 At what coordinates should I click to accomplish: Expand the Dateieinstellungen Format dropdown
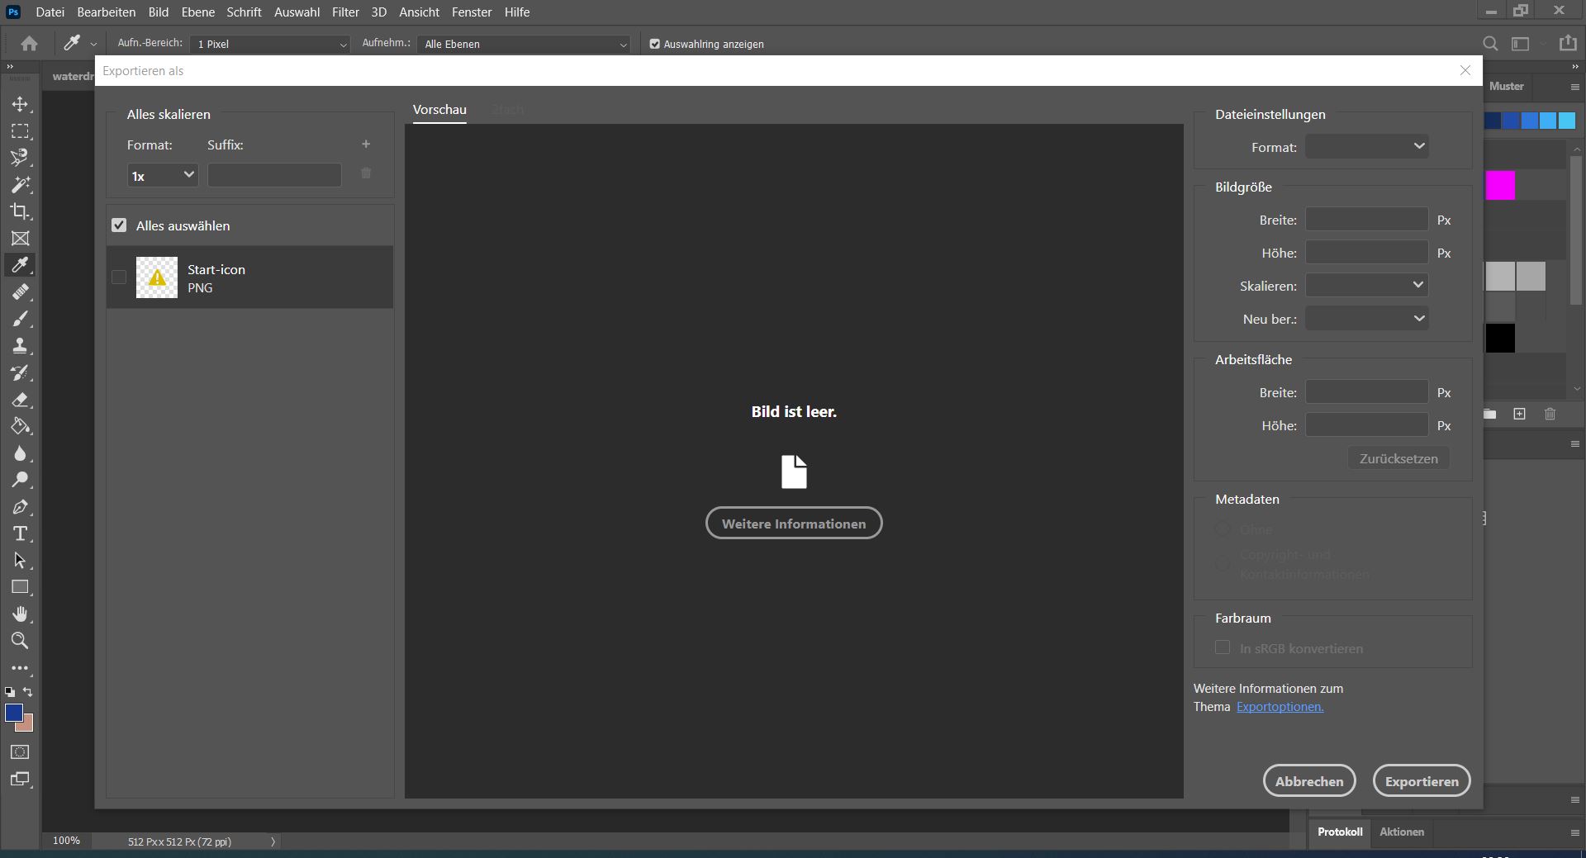click(1367, 147)
